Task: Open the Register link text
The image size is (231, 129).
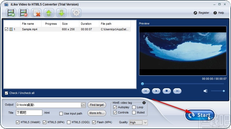Action: coord(204,13)
